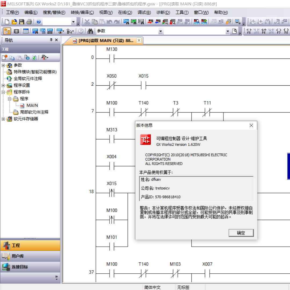Insert an open contact with the F5 button
The image size is (290, 290).
[249, 31]
